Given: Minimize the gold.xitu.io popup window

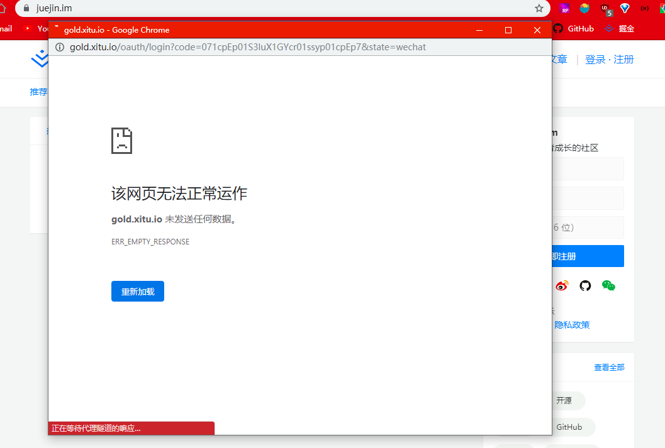Looking at the screenshot, I should pos(479,30).
